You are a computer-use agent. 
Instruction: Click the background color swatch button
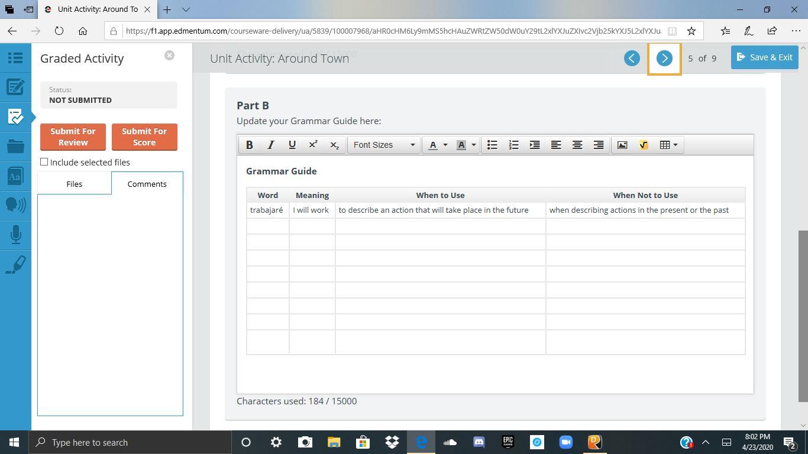461,145
